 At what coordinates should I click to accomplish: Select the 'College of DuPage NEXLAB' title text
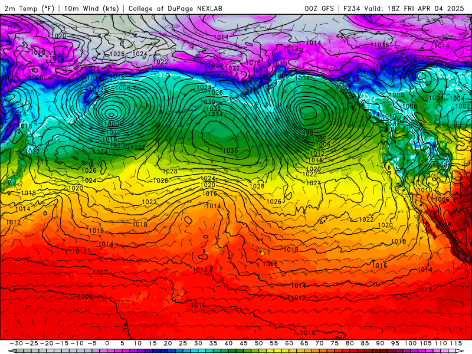(x=175, y=8)
